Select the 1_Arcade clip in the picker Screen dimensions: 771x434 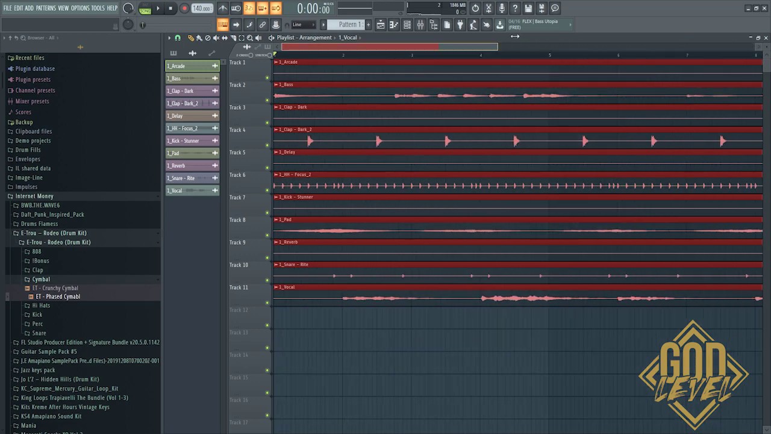click(x=193, y=66)
